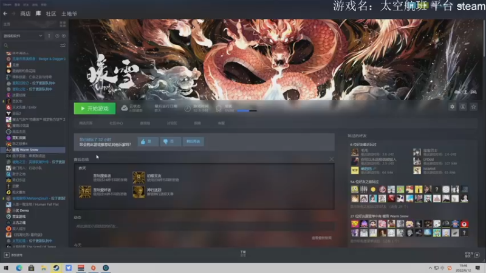This screenshot has width=486, height=273.
Task: Open friend Iscariot in recently played
Action: (x=417, y=170)
